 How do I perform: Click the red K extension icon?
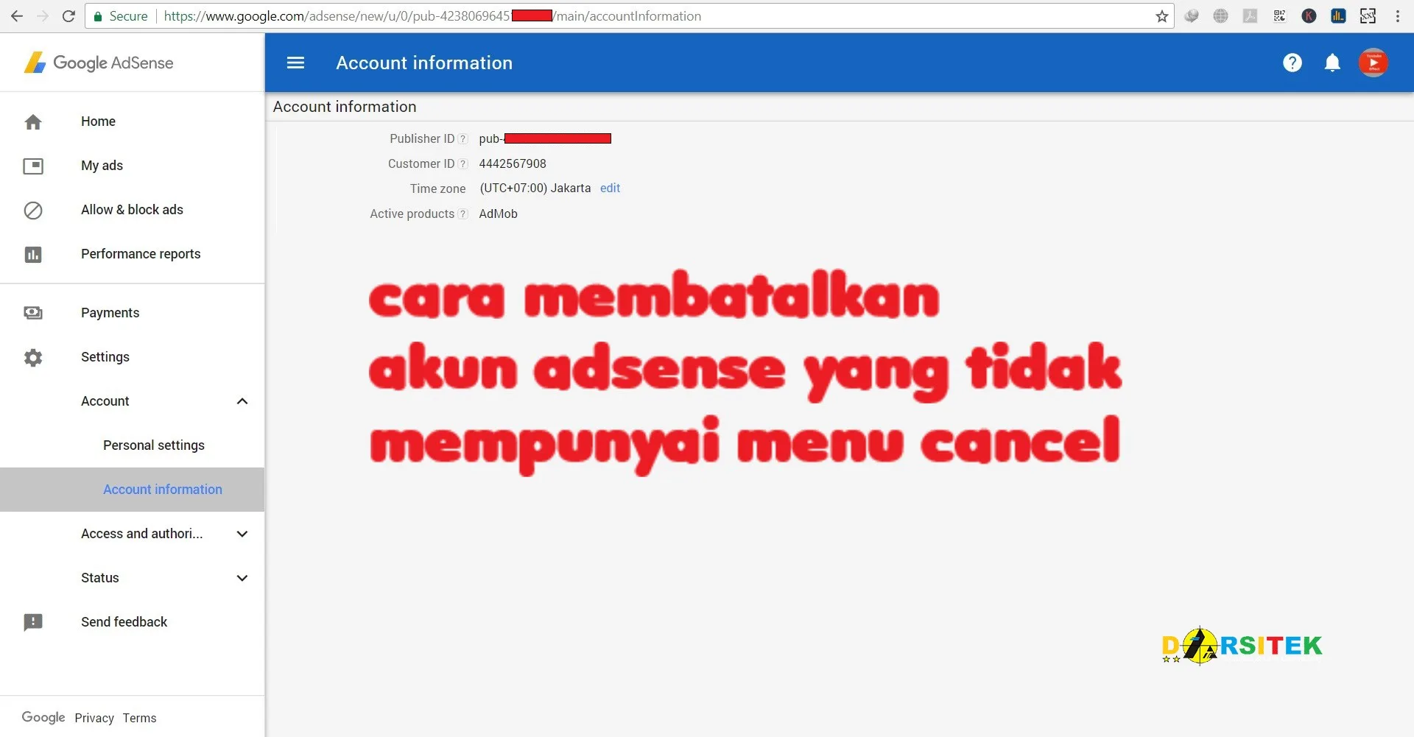pyautogui.click(x=1309, y=15)
